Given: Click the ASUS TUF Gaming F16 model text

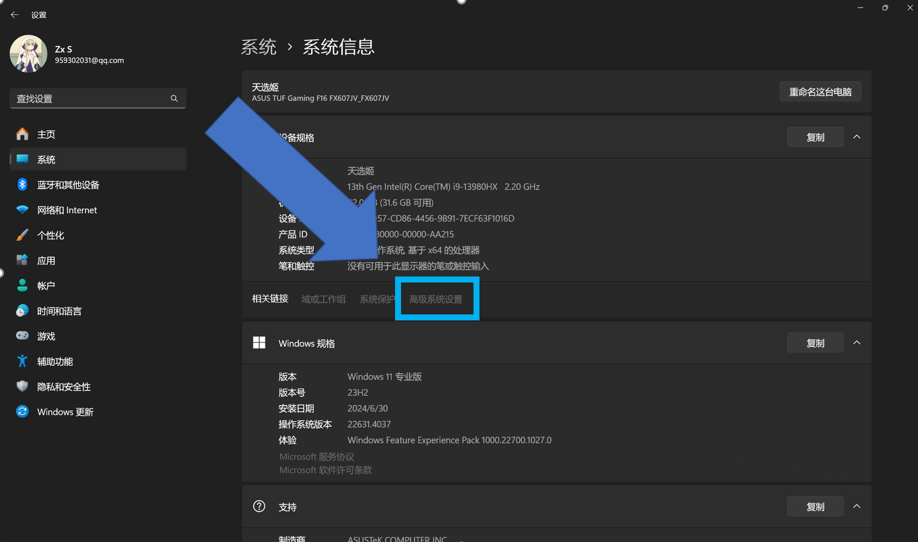Looking at the screenshot, I should click(320, 98).
